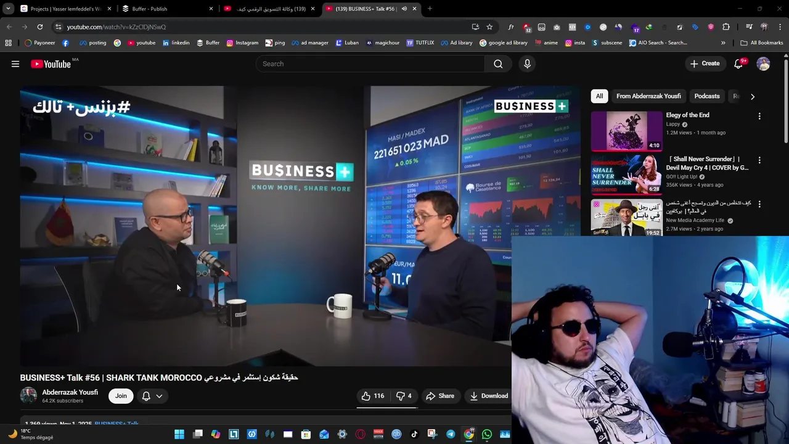This screenshot has height=444, width=789.
Task: Expand the hidden bookmarks chevron
Action: click(x=723, y=43)
